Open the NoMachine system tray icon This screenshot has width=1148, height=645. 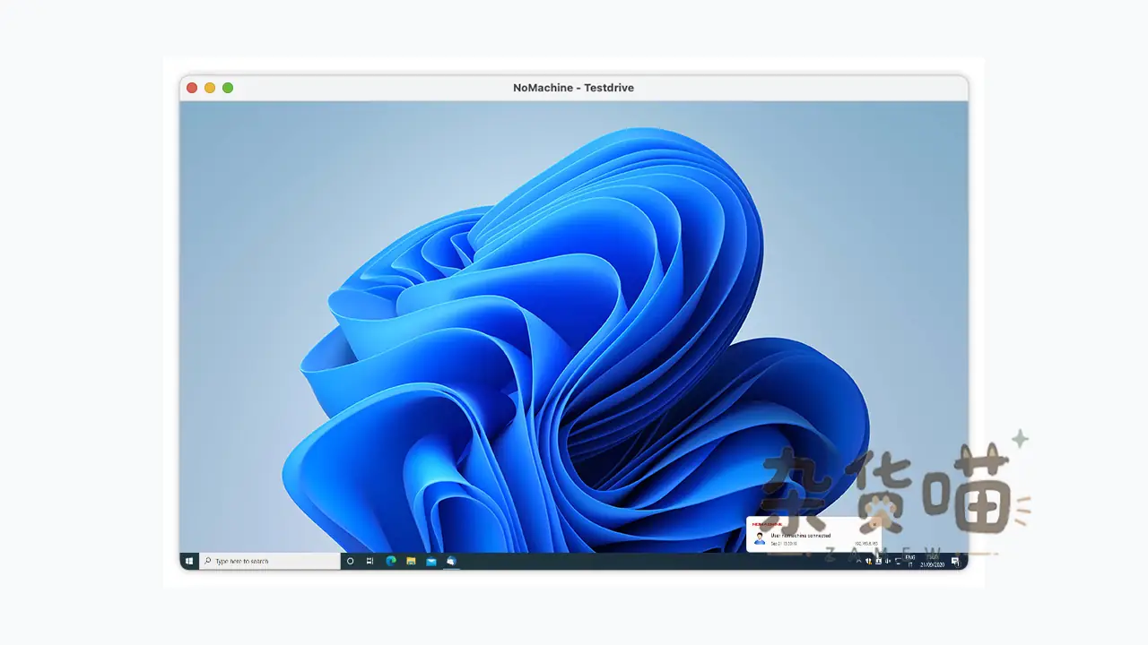(878, 561)
